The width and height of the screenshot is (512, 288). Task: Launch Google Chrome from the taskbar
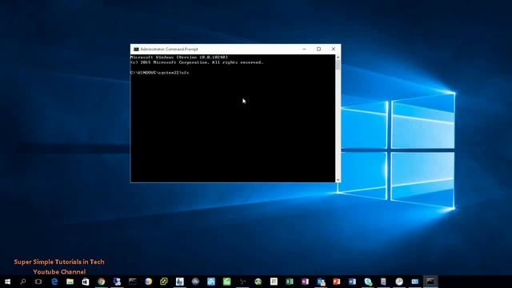(102, 282)
